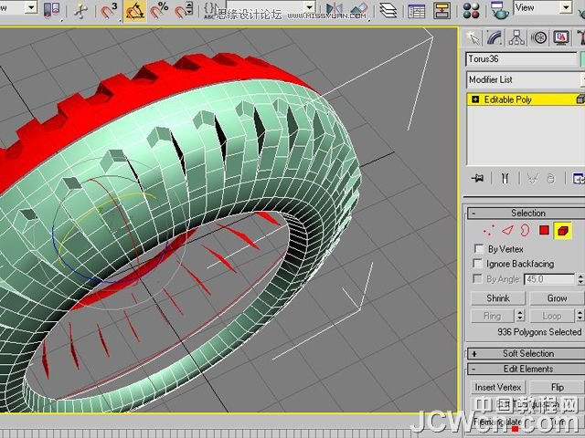Click Remove Modifier trash icon

pyautogui.click(x=550, y=179)
